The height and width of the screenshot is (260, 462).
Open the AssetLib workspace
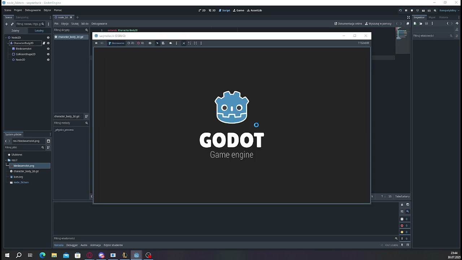click(x=254, y=10)
